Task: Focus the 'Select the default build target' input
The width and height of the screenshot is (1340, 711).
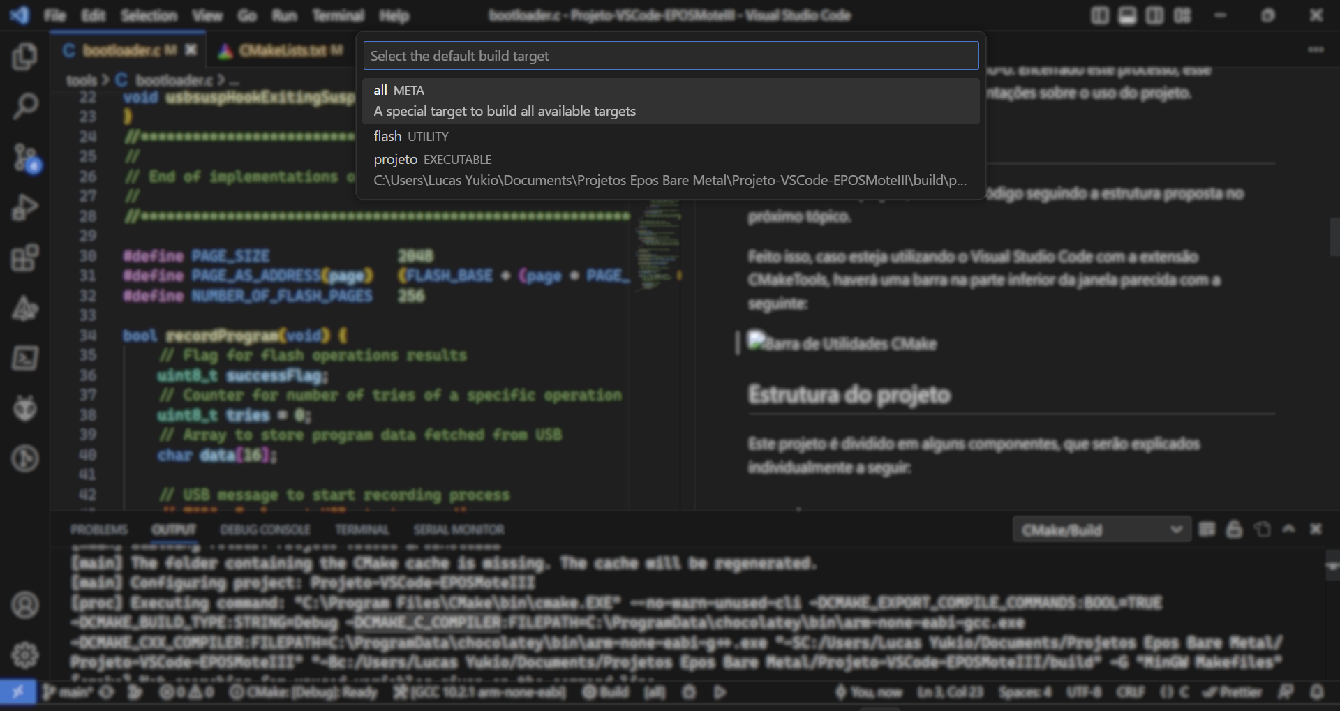Action: tap(671, 56)
